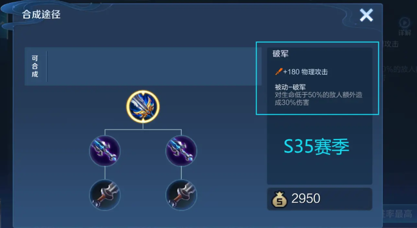Tap the 可合成 label tab
The width and height of the screenshot is (417, 228).
coord(35,66)
